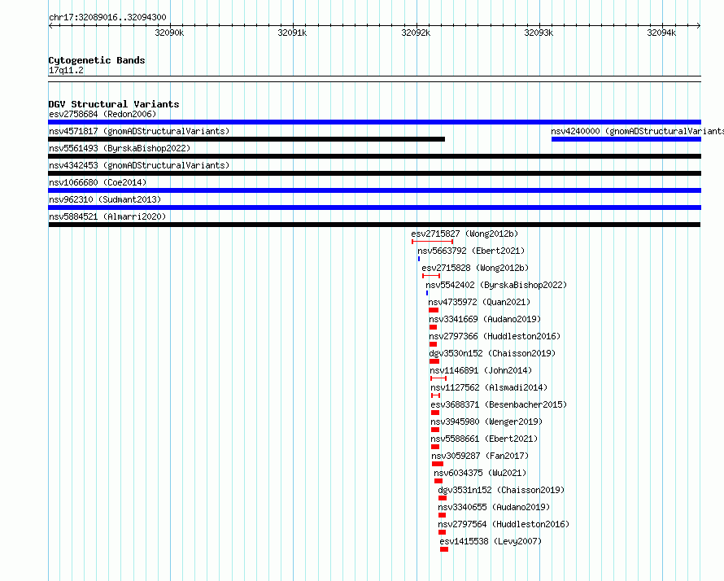Viewport: 724px width, 581px height.
Task: Click the red block under nsv2797564
Action: pyautogui.click(x=443, y=532)
